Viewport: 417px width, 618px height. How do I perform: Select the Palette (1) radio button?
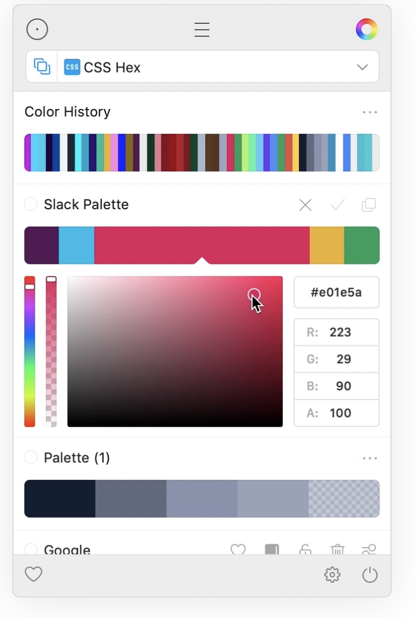(31, 458)
